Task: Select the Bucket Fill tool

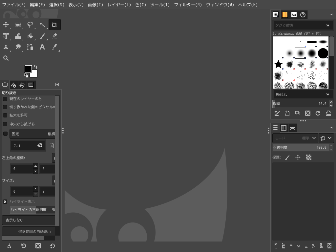Action: (x=30, y=36)
